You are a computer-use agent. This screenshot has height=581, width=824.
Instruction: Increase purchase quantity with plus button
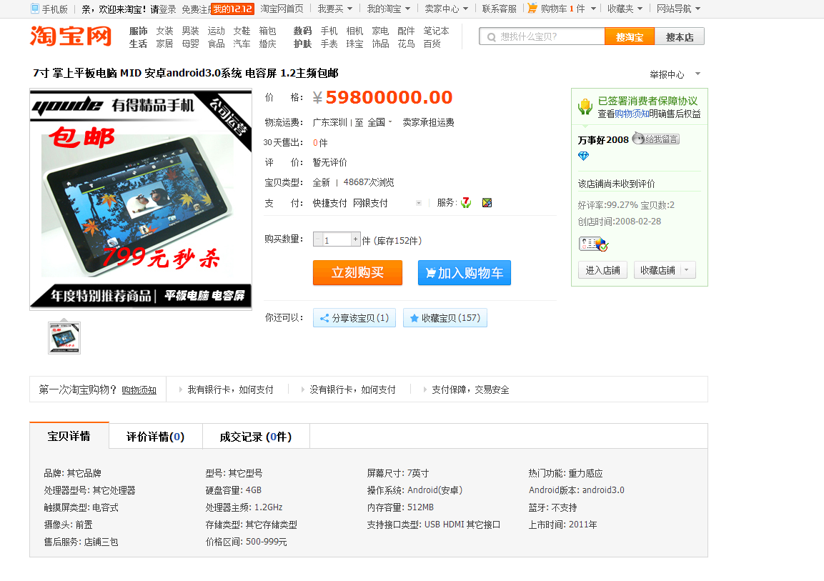point(355,240)
